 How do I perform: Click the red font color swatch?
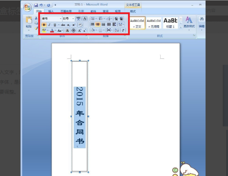[x=52, y=30]
